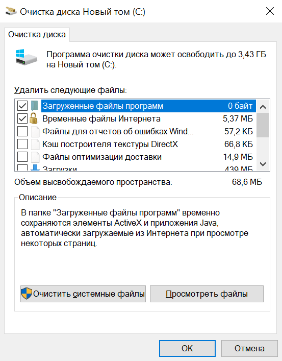This screenshot has width=282, height=361.
Task: Enable Кэш построителя текстуры DirectX checkbox
Action: (x=22, y=144)
